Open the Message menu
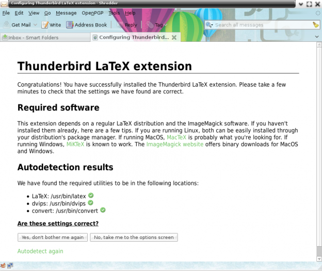This screenshot has width=322, height=271. (x=66, y=13)
